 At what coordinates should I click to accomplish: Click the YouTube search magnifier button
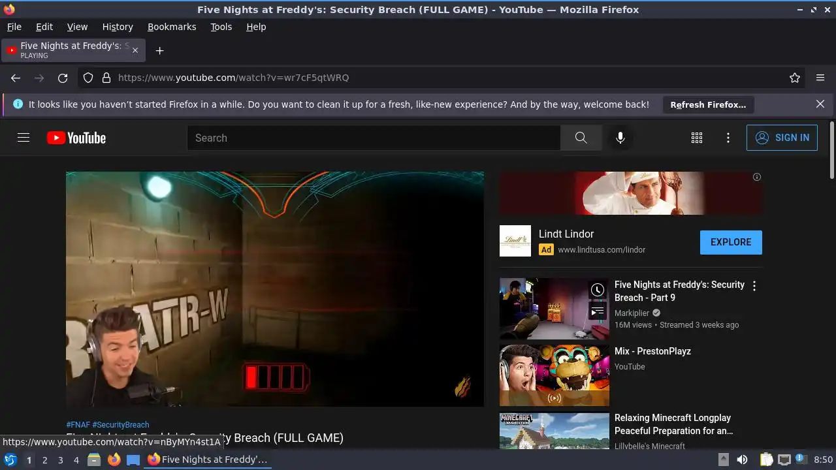tap(581, 138)
